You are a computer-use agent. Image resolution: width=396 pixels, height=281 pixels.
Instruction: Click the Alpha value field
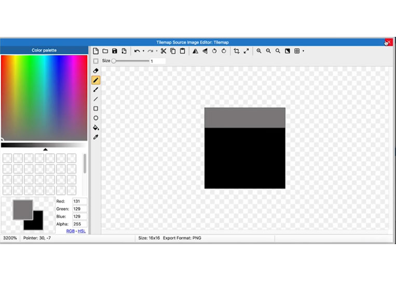(79, 224)
